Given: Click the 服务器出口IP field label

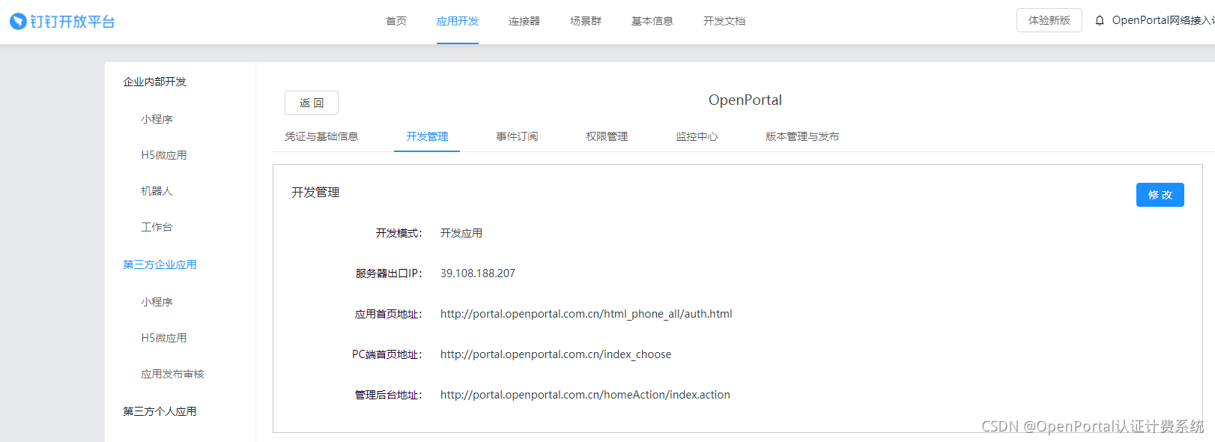Looking at the screenshot, I should tap(389, 273).
